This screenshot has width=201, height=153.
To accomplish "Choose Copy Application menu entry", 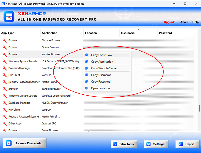I will (107, 62).
